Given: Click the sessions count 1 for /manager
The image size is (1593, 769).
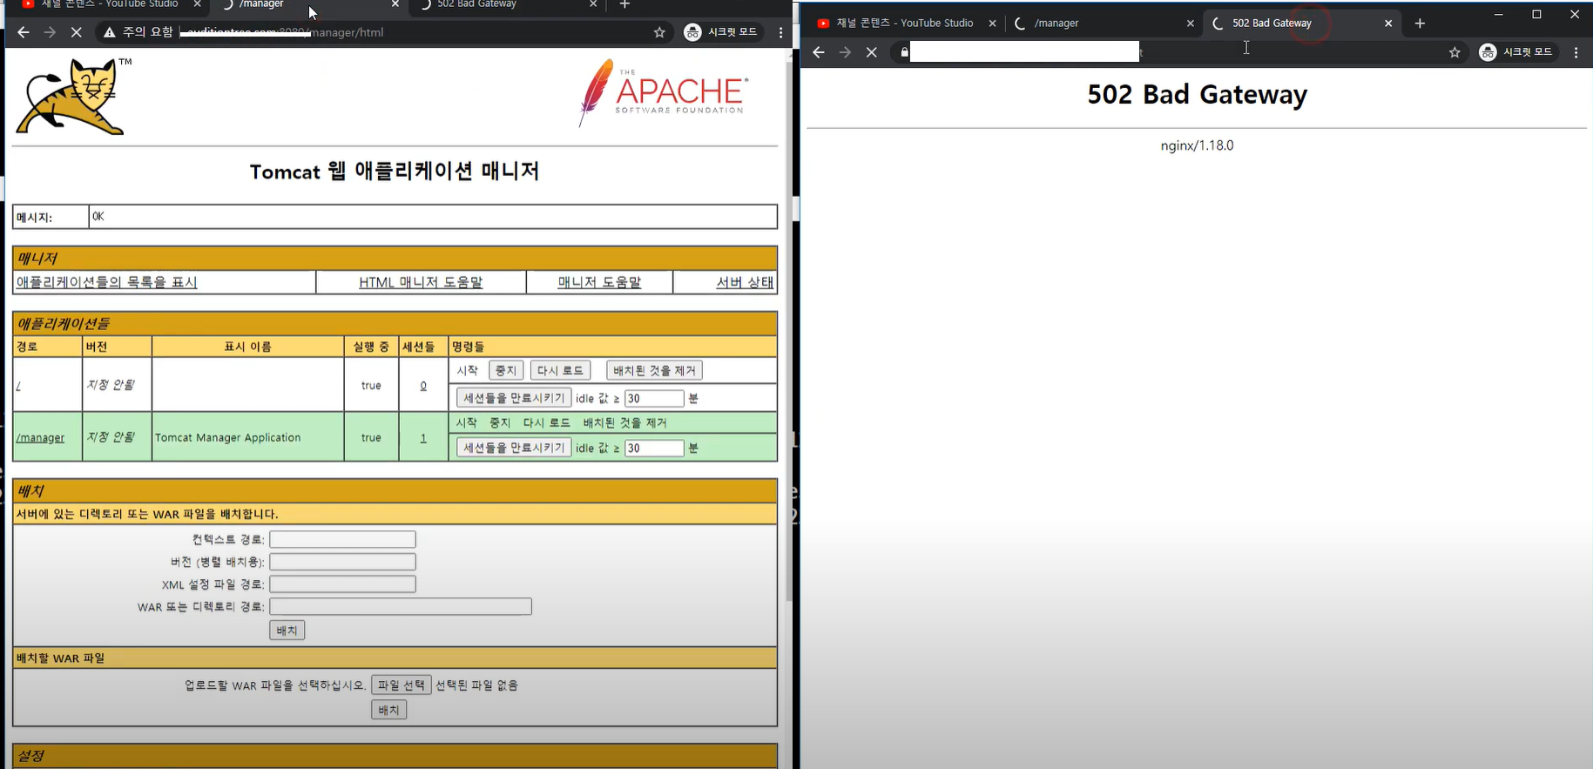Looking at the screenshot, I should [423, 437].
